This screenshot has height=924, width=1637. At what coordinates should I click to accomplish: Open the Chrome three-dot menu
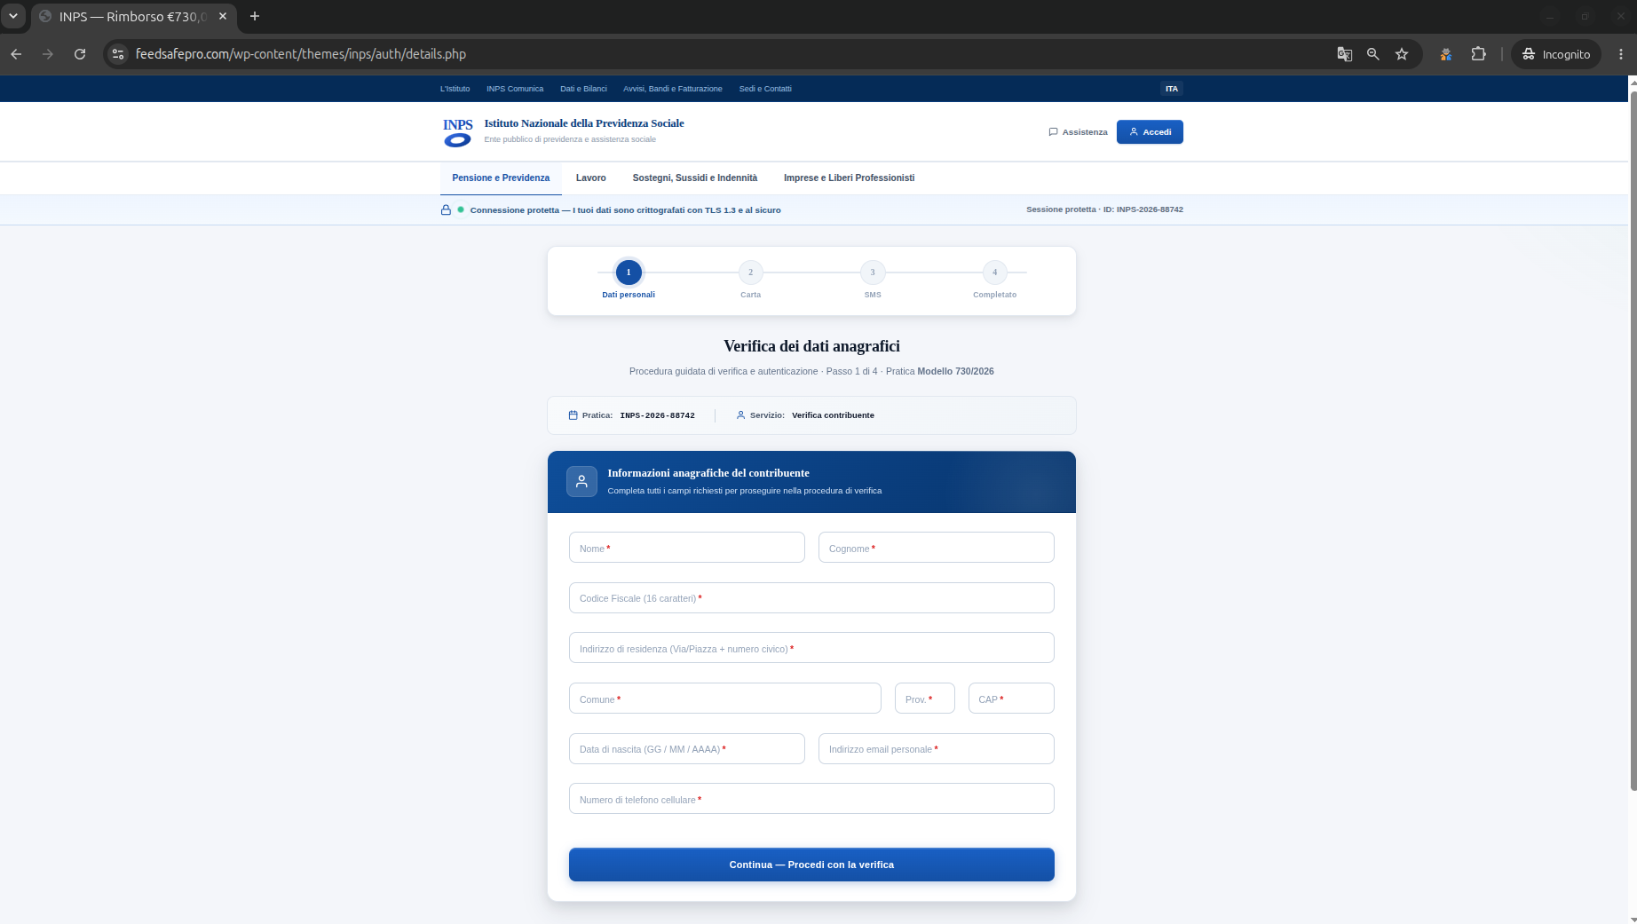[x=1621, y=54]
